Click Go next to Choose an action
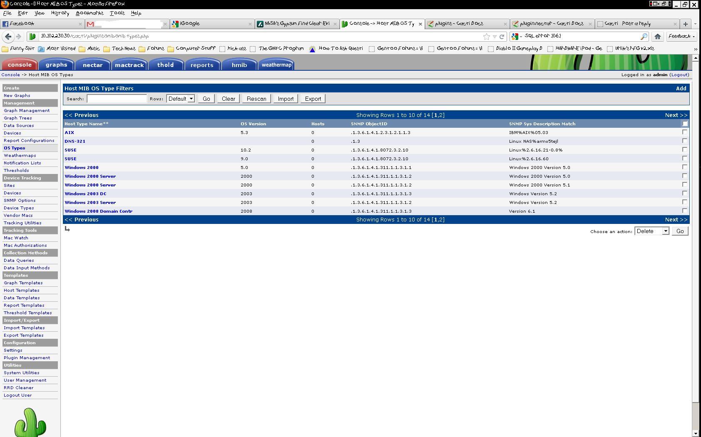The image size is (701, 437). pyautogui.click(x=680, y=231)
